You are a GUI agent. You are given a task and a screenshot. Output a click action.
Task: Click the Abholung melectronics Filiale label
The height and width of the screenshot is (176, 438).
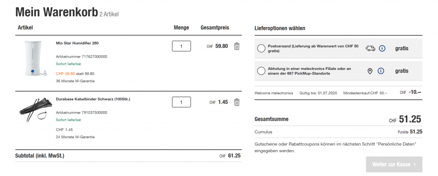[309, 71]
